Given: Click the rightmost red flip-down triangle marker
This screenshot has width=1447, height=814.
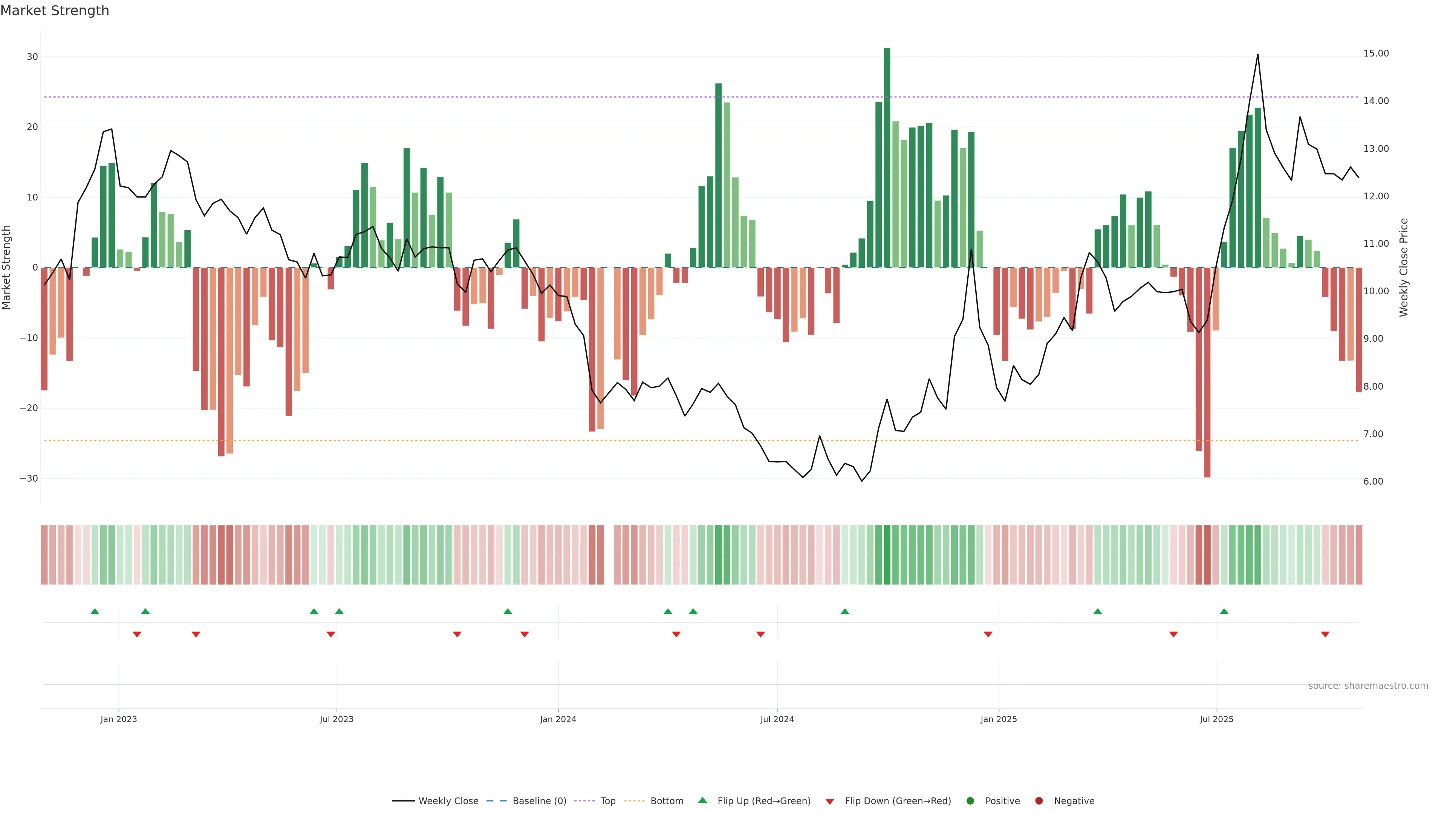Looking at the screenshot, I should [x=1325, y=634].
